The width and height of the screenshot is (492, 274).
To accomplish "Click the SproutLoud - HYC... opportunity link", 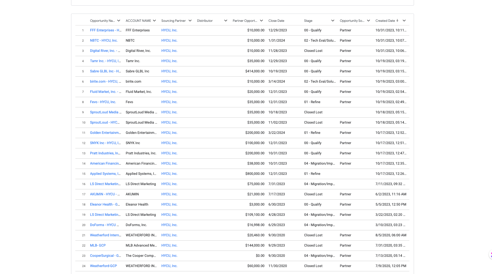I will (x=105, y=123).
